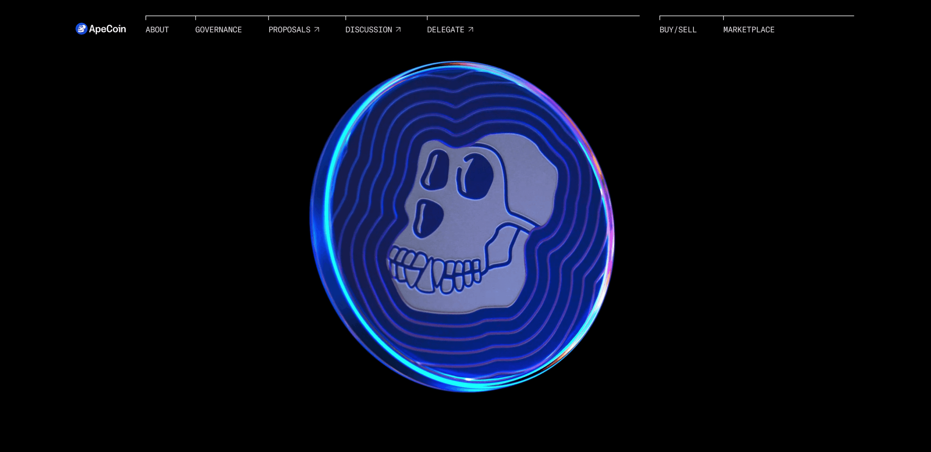
Task: Navigate to Governance section
Action: (218, 30)
